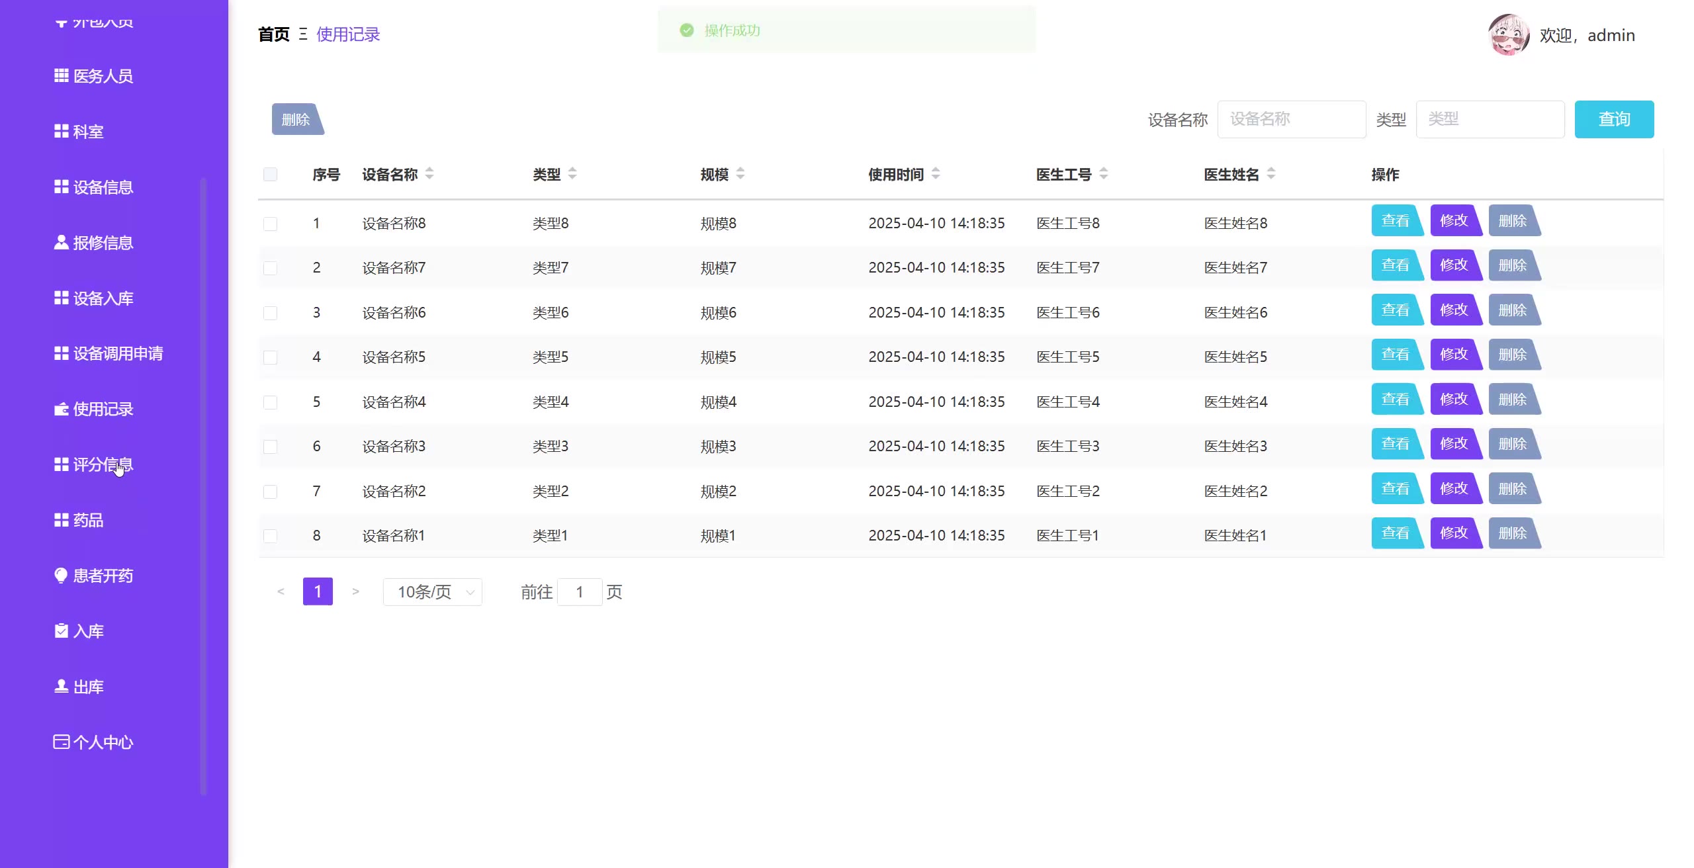Image resolution: width=1694 pixels, height=868 pixels.
Task: Click the 医务人员 grid icon in sidebar
Action: (x=61, y=75)
